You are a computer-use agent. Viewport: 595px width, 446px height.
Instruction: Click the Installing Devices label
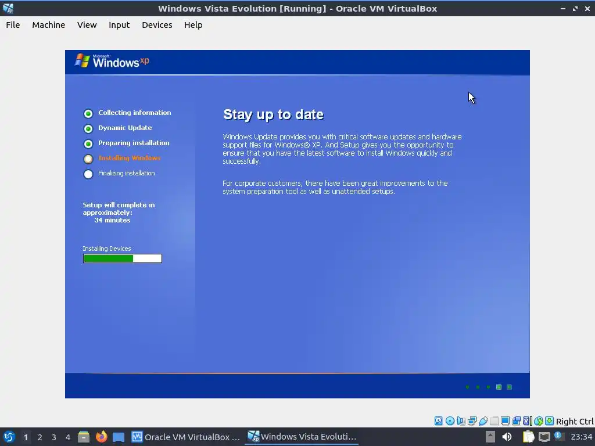click(107, 249)
